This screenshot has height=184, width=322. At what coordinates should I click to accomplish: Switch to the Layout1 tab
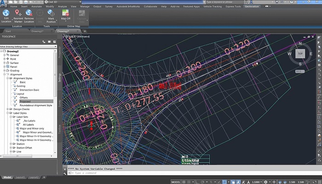(21, 177)
